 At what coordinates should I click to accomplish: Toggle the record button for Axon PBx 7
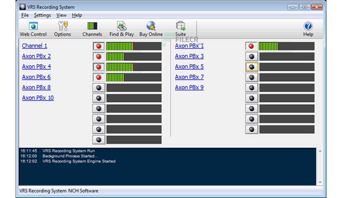(x=252, y=77)
